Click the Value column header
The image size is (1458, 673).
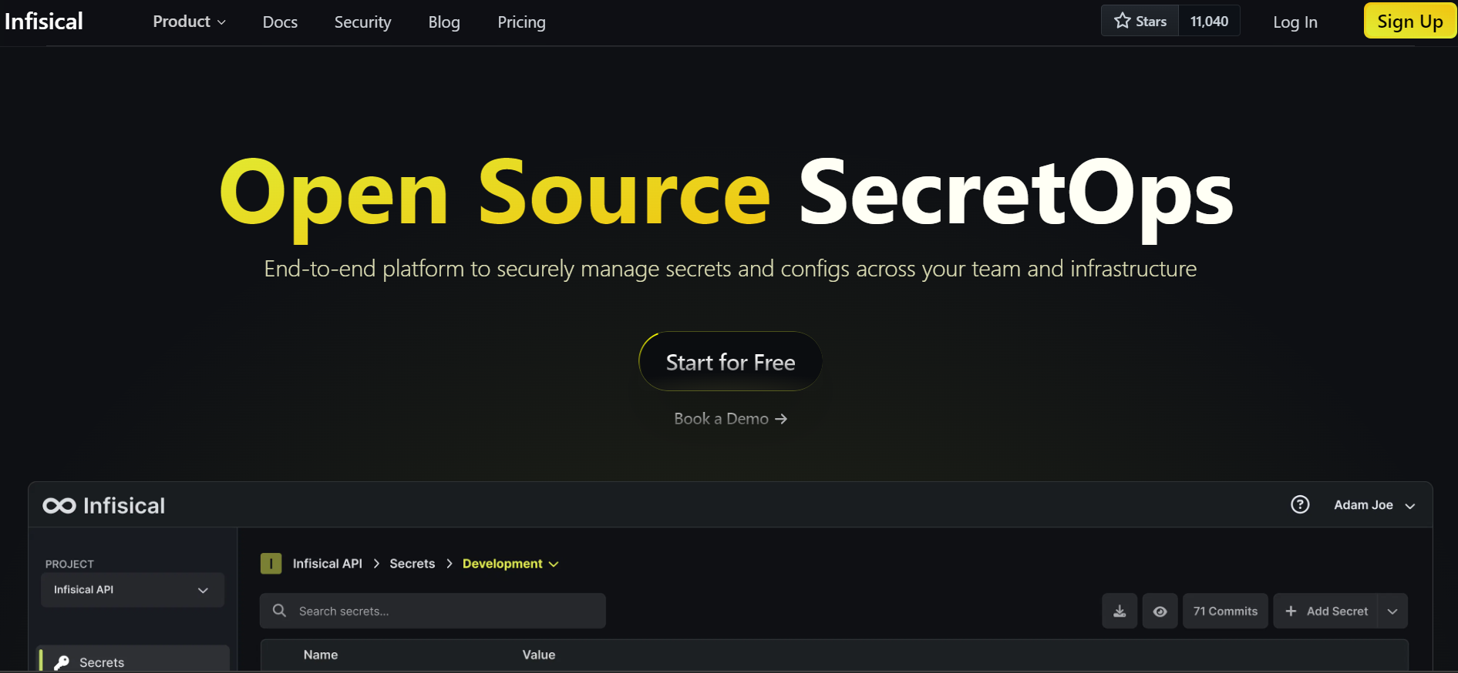tap(539, 655)
